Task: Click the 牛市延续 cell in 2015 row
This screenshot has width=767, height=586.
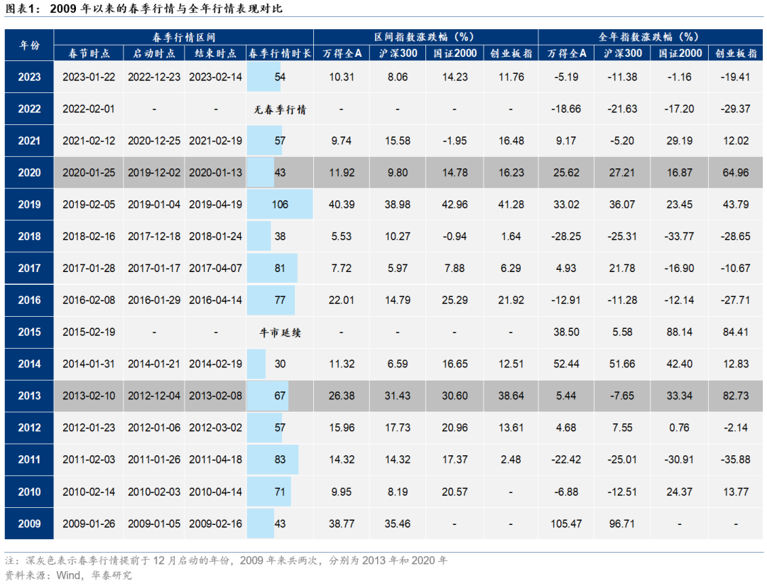Action: [280, 332]
